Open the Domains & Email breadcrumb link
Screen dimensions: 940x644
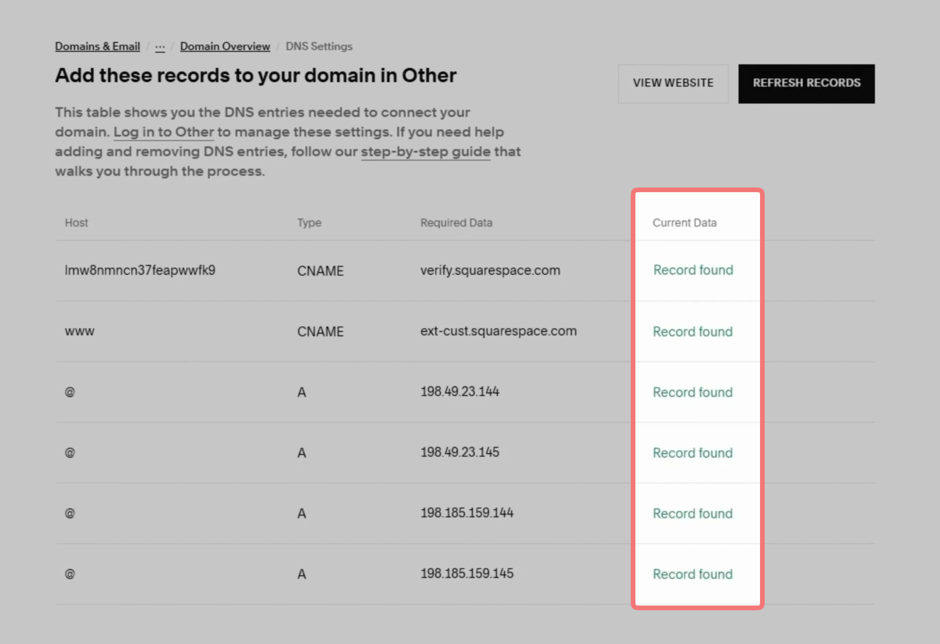coord(97,47)
